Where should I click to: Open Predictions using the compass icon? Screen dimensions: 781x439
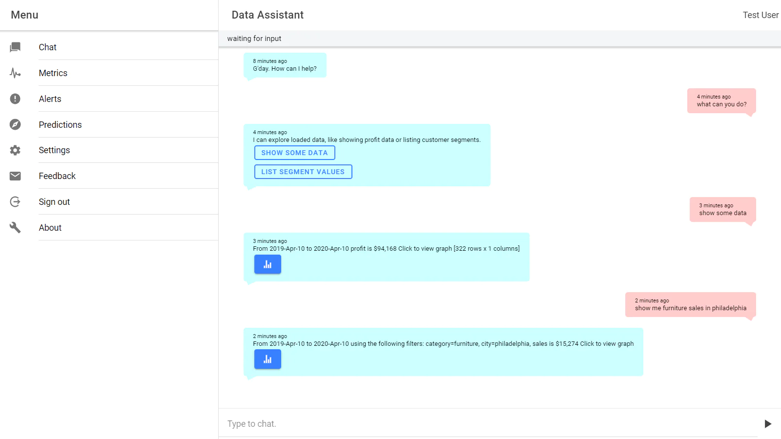point(15,124)
